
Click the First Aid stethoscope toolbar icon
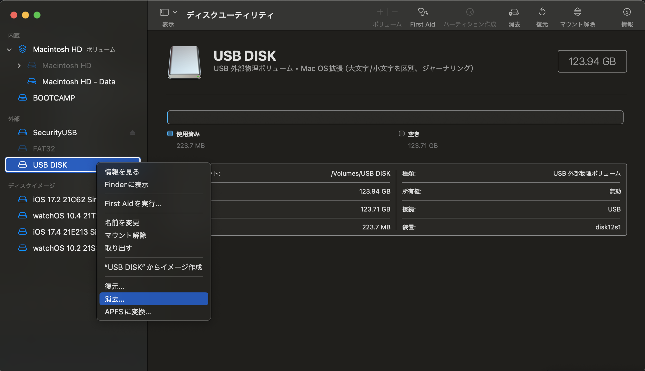(423, 12)
